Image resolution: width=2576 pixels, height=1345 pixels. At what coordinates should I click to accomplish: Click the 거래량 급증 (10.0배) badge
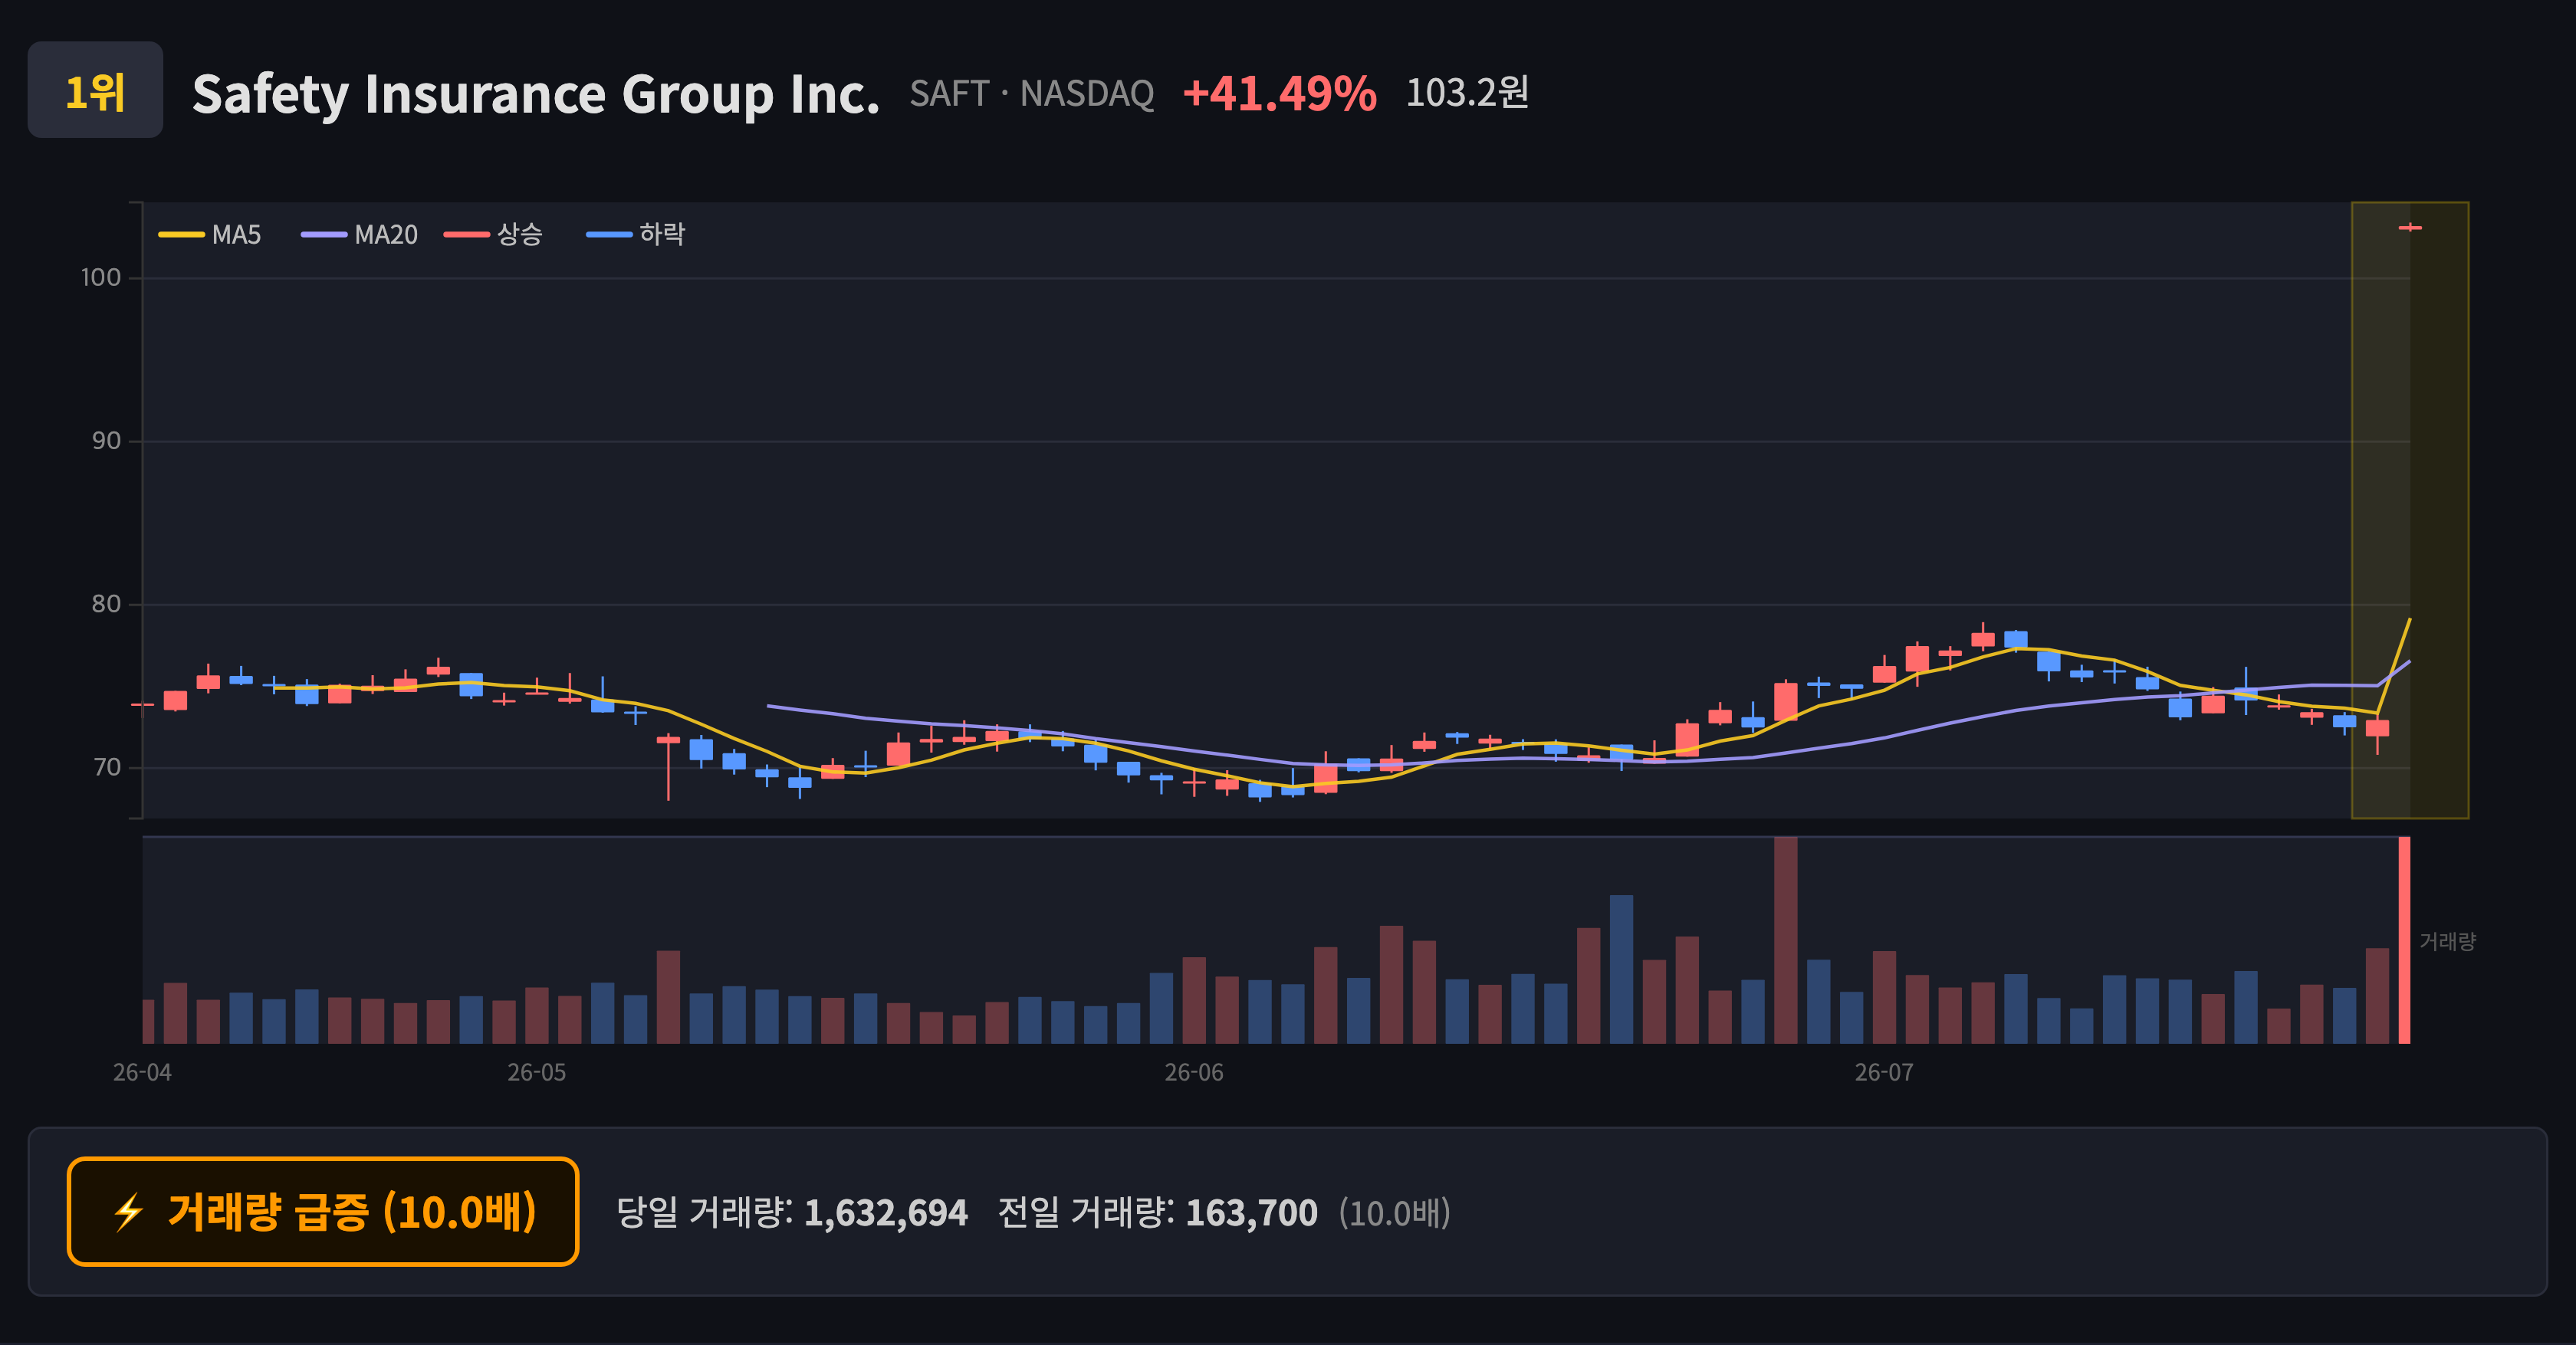(323, 1211)
